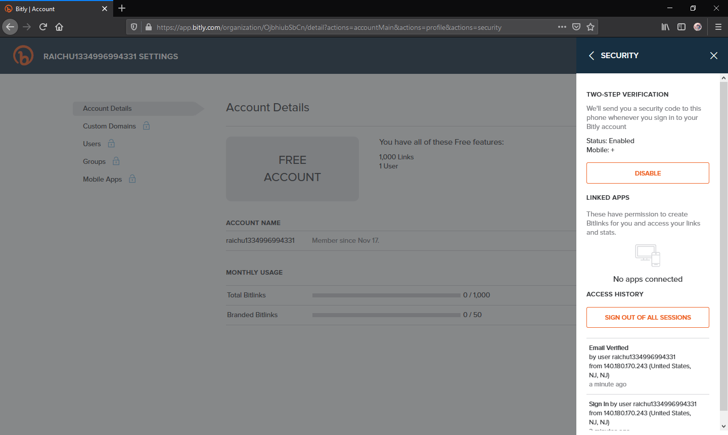Click the Security panel scrollbar thumb
This screenshot has width=728, height=435.
[723, 246]
